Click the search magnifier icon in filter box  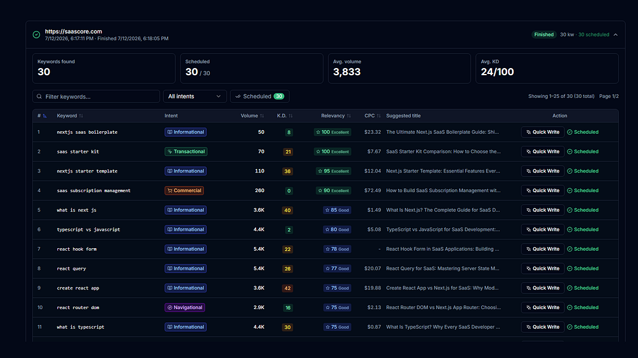click(x=39, y=97)
